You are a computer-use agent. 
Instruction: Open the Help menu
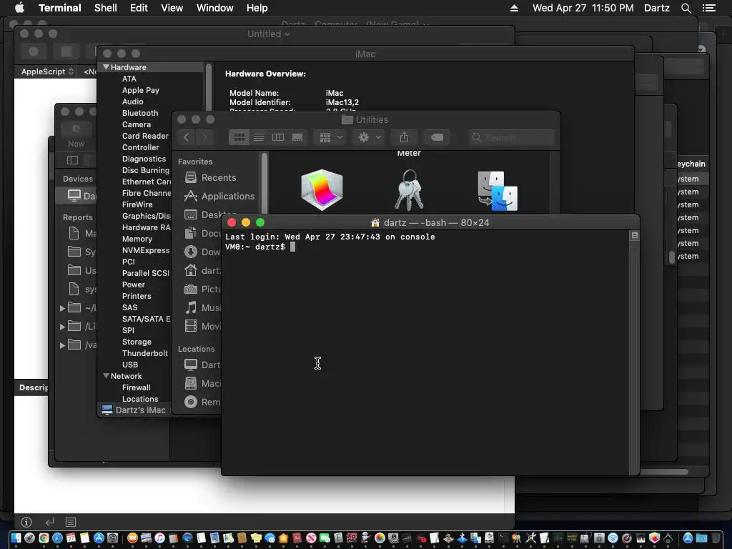tap(257, 8)
